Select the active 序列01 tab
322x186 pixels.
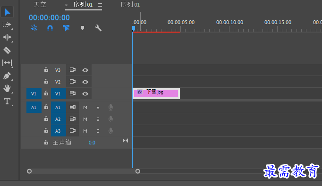pyautogui.click(x=83, y=5)
